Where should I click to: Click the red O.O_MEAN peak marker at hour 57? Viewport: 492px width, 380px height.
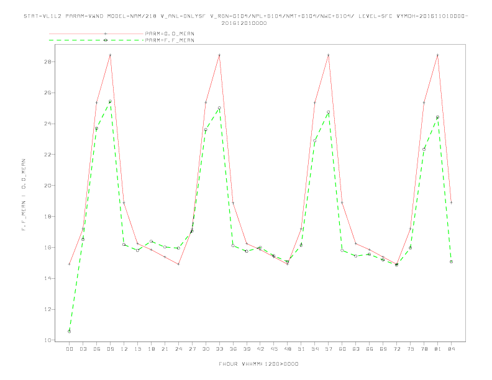(x=329, y=55)
